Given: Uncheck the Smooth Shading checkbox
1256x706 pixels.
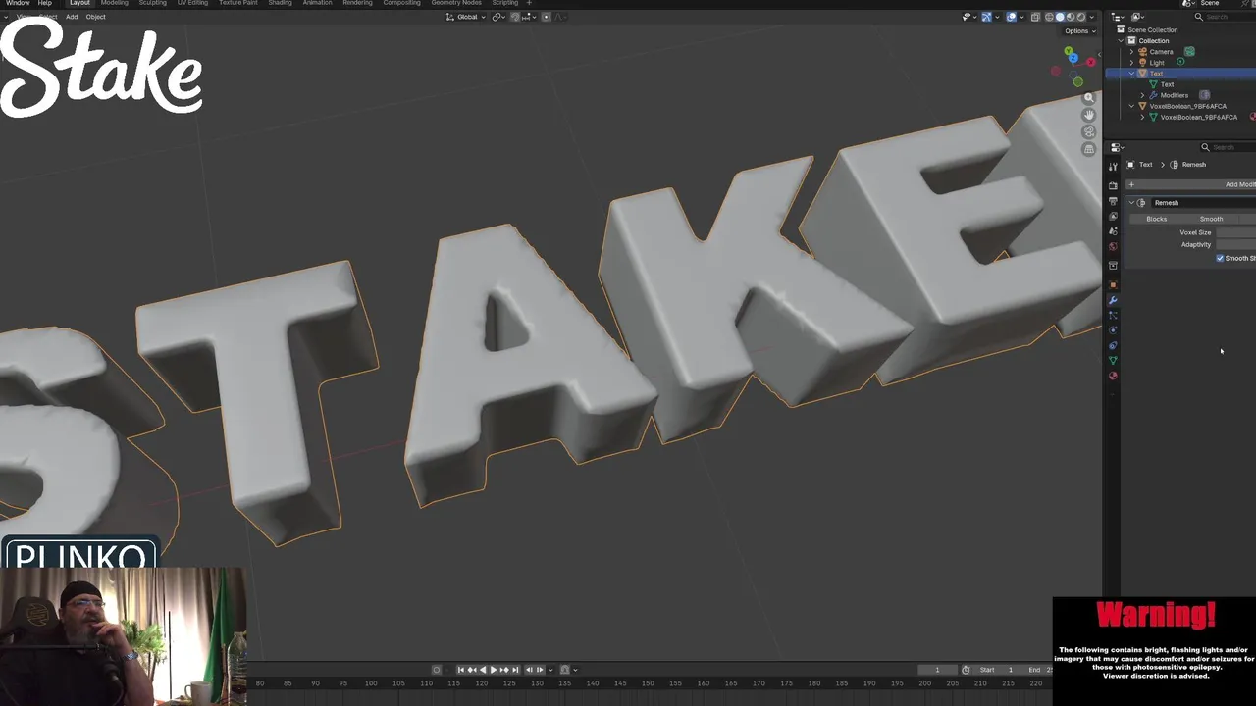Looking at the screenshot, I should [x=1220, y=258].
